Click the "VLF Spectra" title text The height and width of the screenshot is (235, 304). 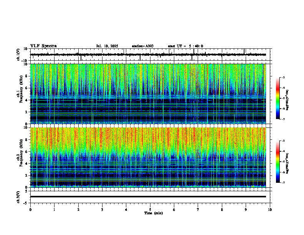pyautogui.click(x=43, y=46)
